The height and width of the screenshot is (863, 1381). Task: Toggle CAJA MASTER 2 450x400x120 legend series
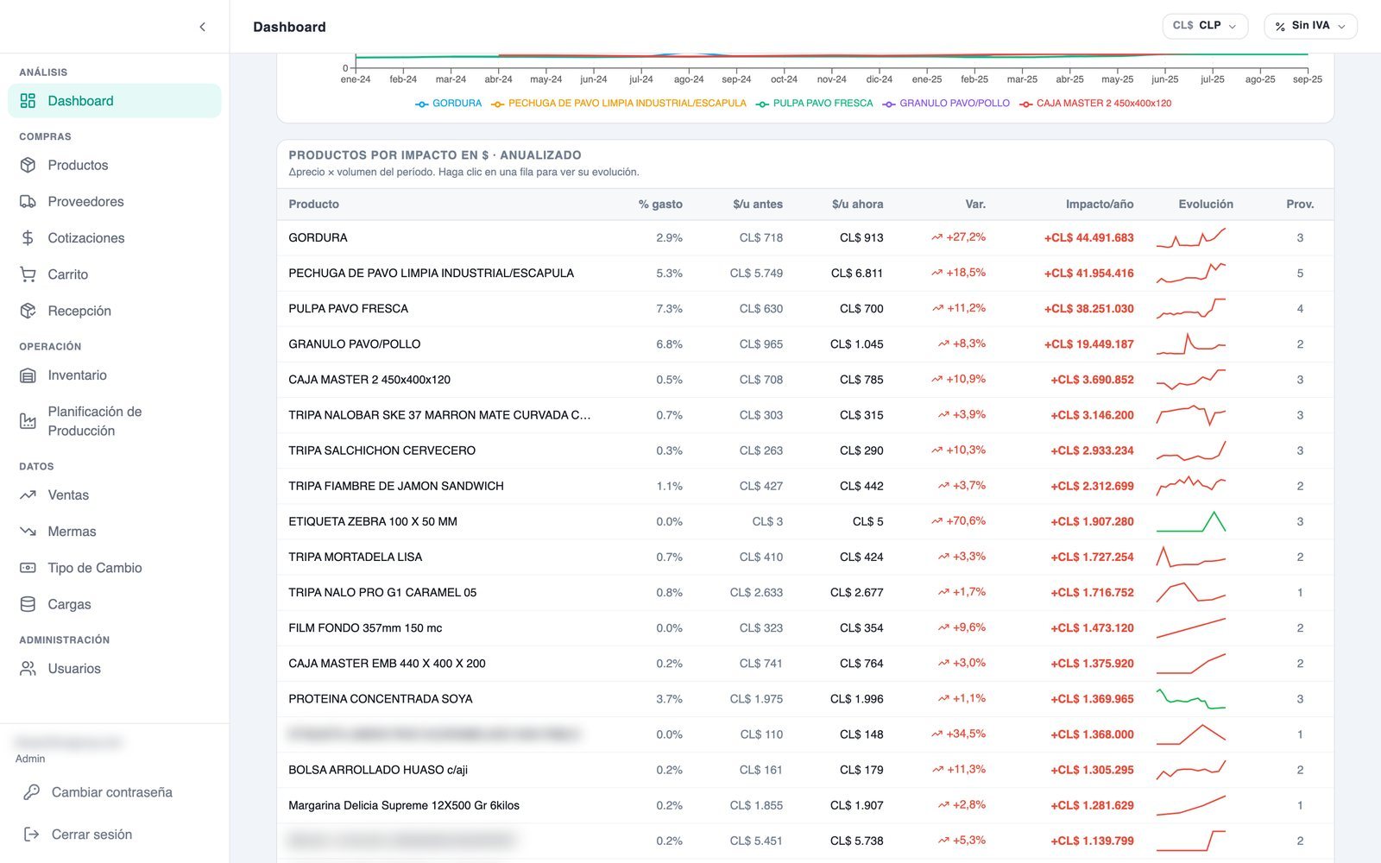click(1095, 104)
